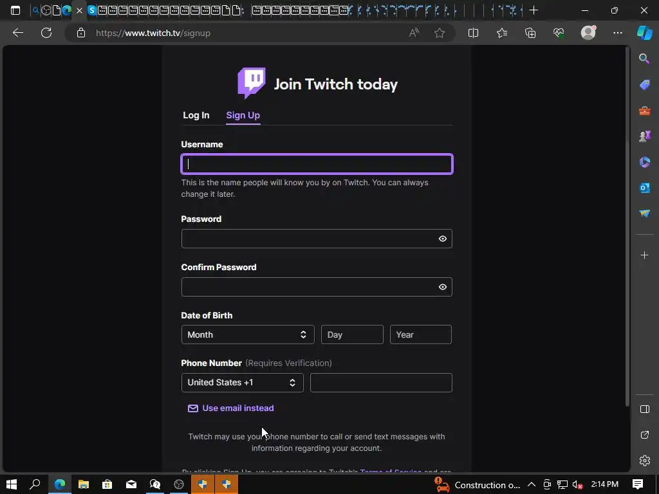
Task: Open sidebar Shopping tag icon
Action: (645, 85)
